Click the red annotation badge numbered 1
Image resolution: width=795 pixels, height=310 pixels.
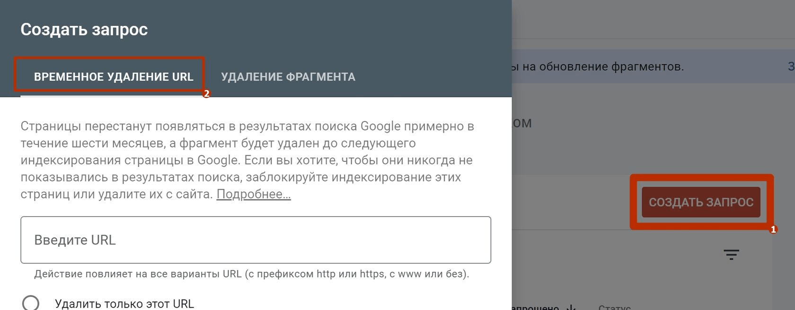click(773, 229)
